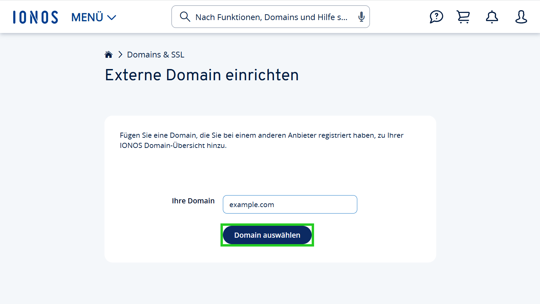540x304 pixels.
Task: Click the Ihre Domain input field
Action: pyautogui.click(x=290, y=204)
